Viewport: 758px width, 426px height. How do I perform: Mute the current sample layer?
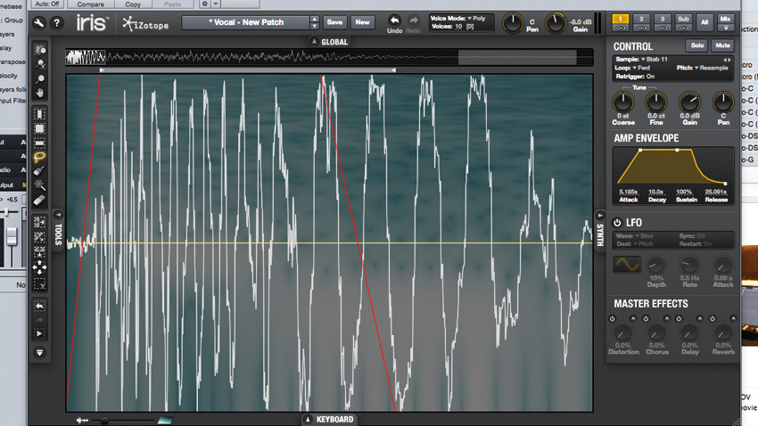coord(722,45)
